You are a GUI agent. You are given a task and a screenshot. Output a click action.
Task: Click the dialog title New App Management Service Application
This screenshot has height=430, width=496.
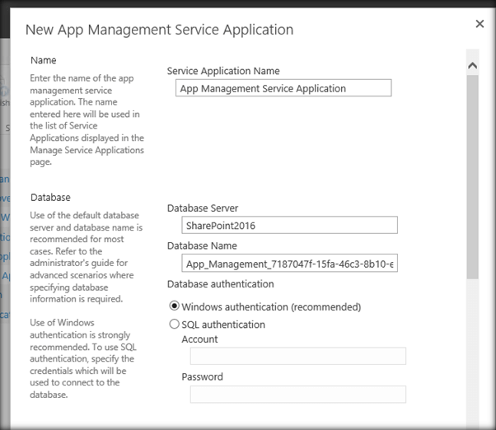(160, 30)
